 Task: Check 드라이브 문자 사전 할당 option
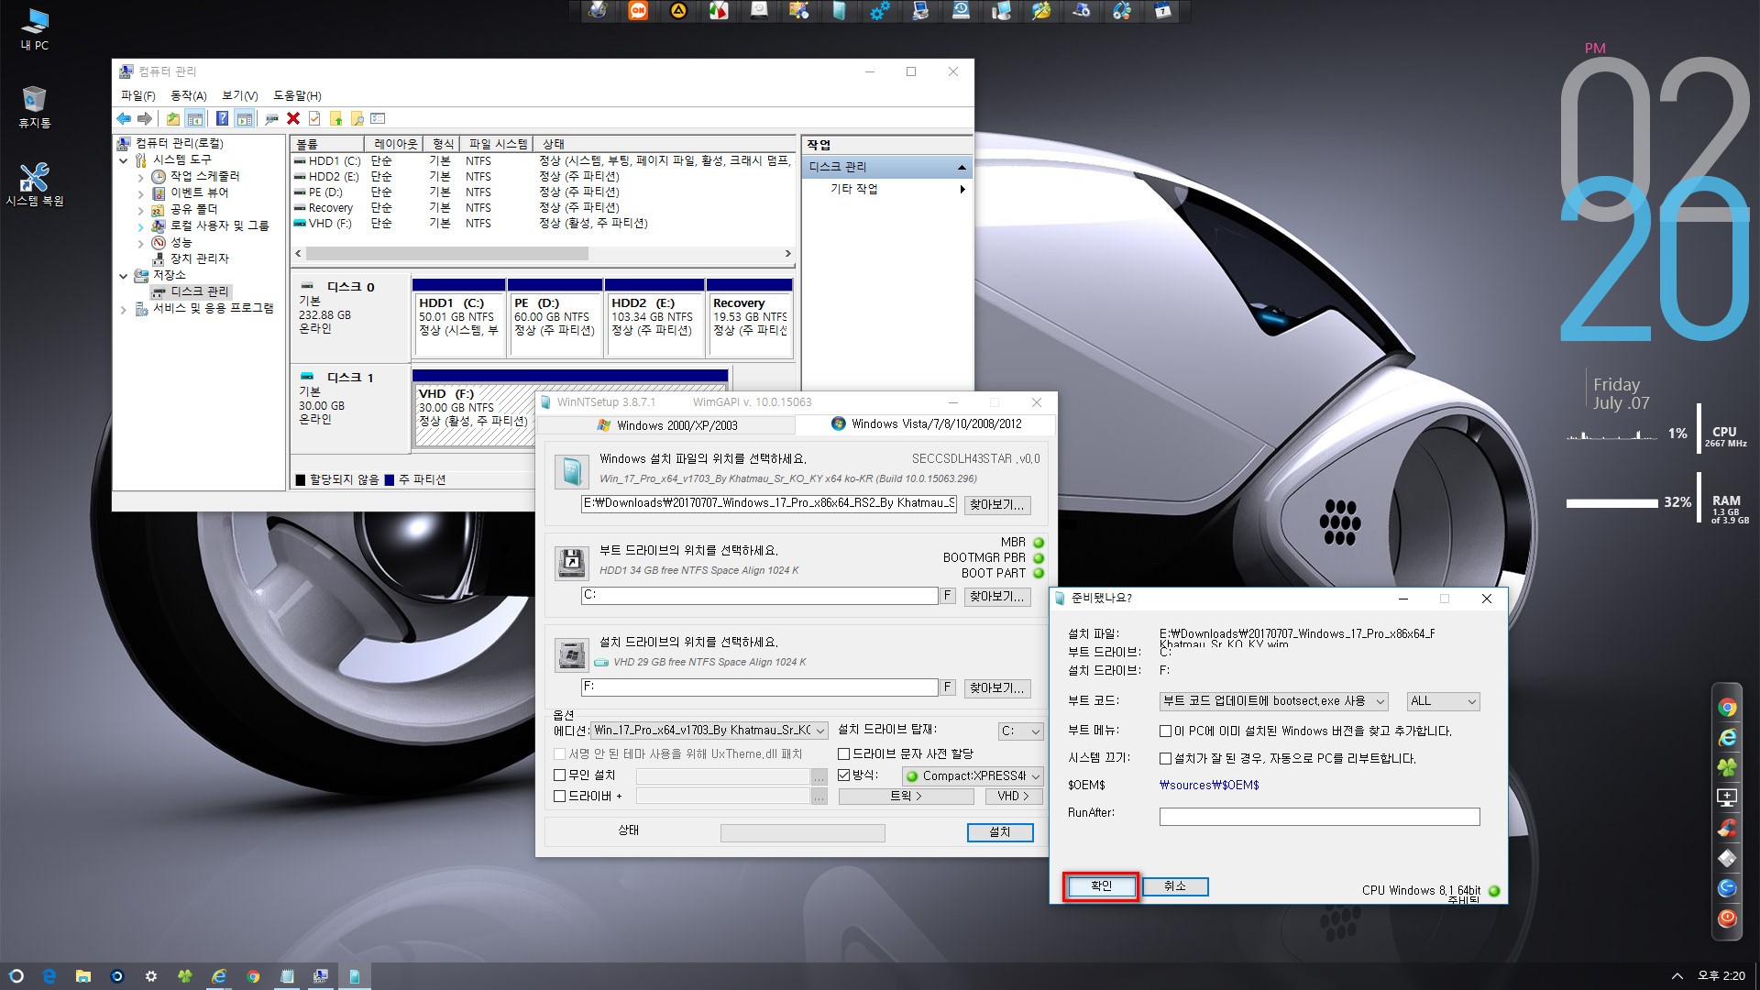(844, 753)
